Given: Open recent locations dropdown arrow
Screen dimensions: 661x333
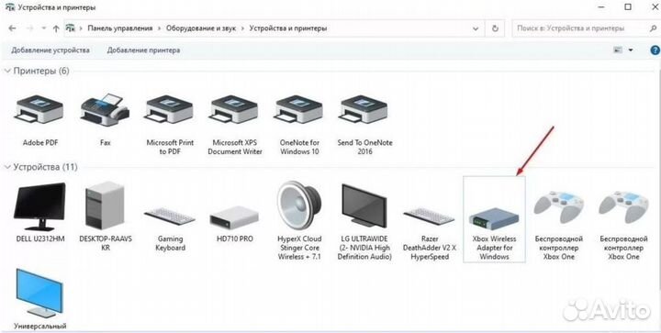Looking at the screenshot, I should coord(44,28).
